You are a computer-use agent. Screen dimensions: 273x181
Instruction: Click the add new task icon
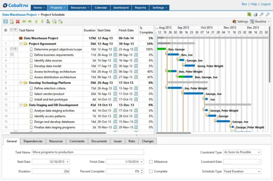(12, 22)
